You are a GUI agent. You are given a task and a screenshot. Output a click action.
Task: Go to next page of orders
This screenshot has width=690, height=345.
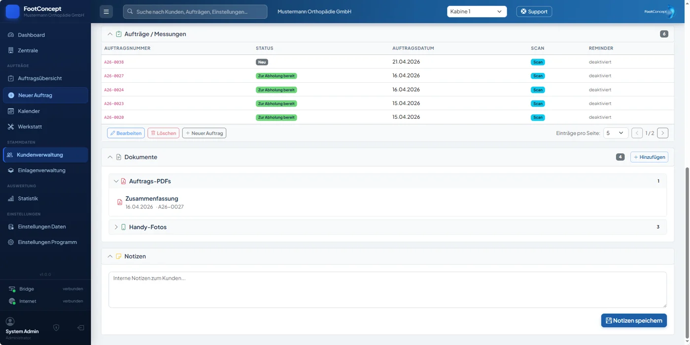tap(663, 133)
